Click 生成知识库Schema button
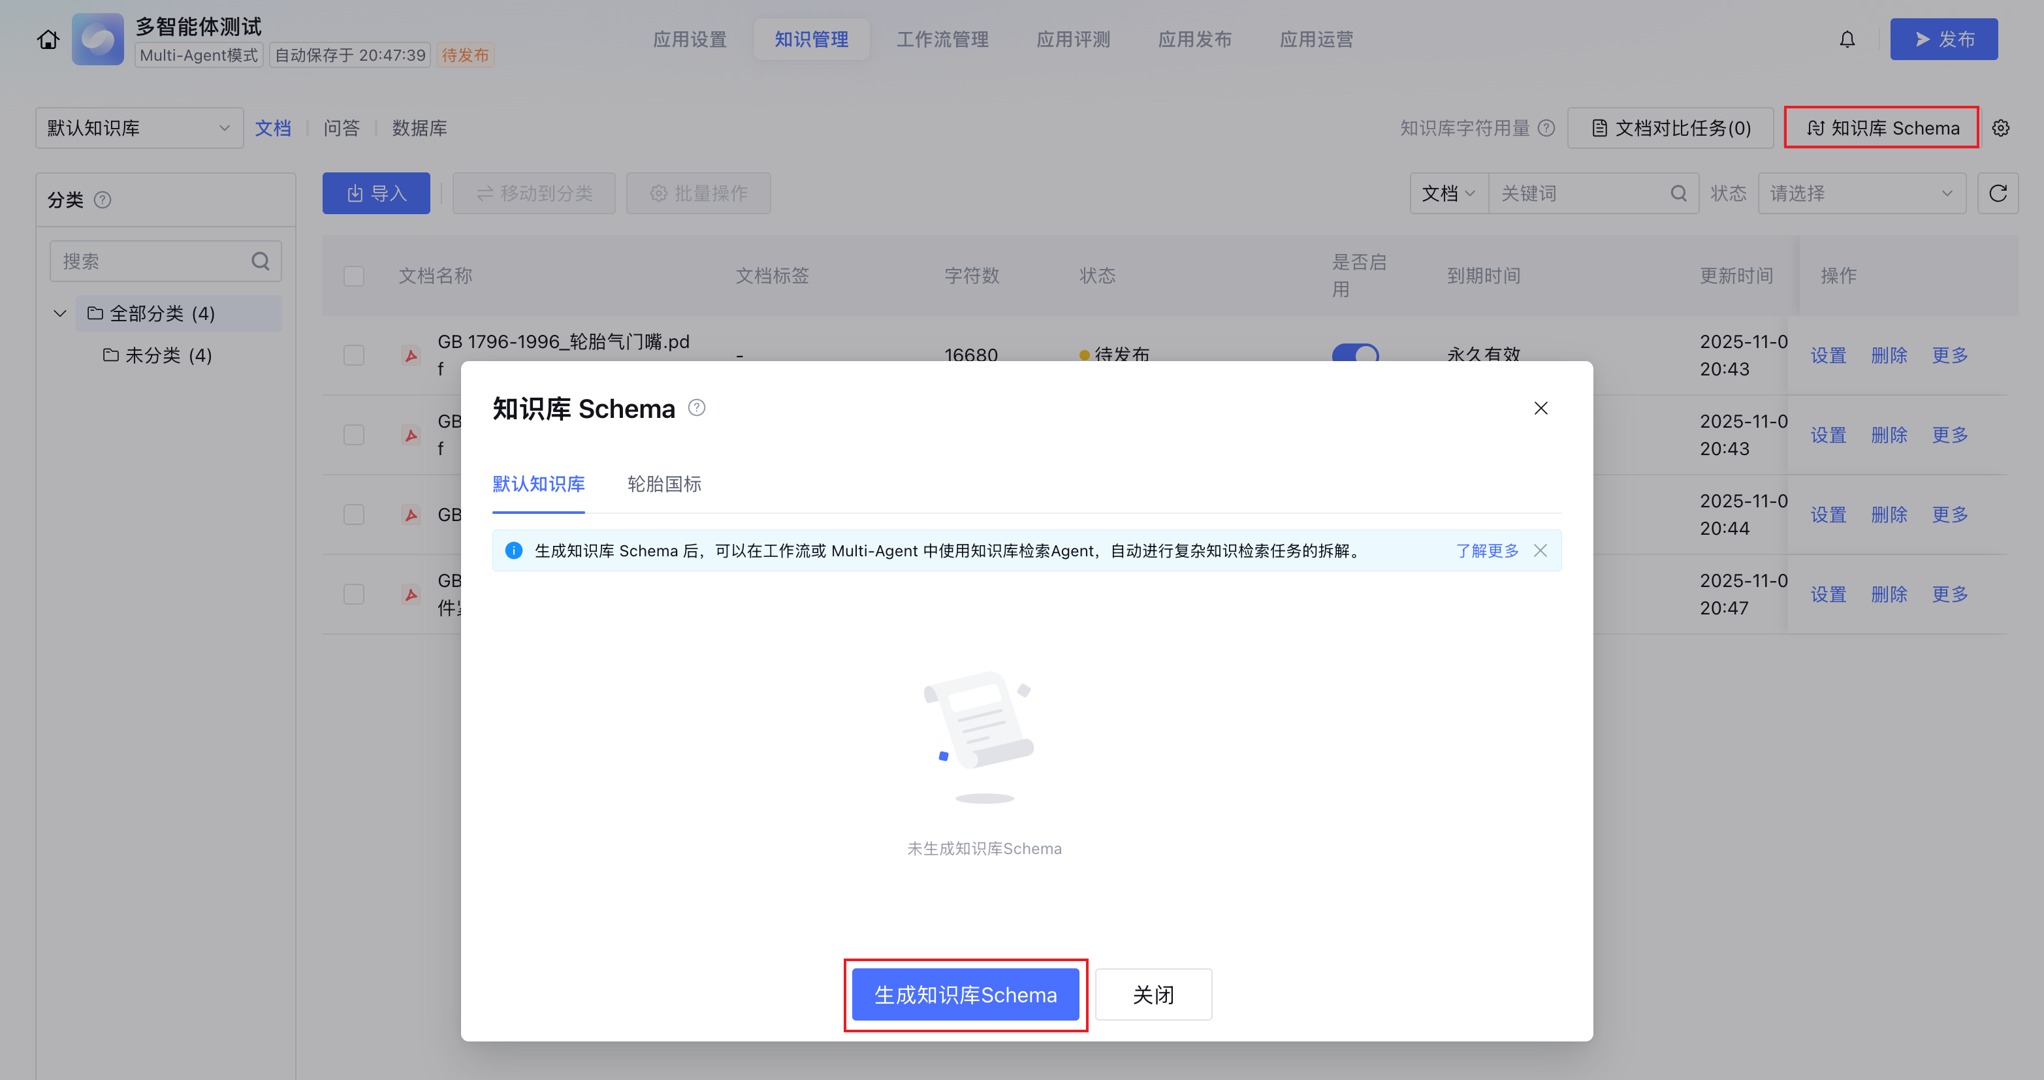2044x1080 pixels. [965, 994]
